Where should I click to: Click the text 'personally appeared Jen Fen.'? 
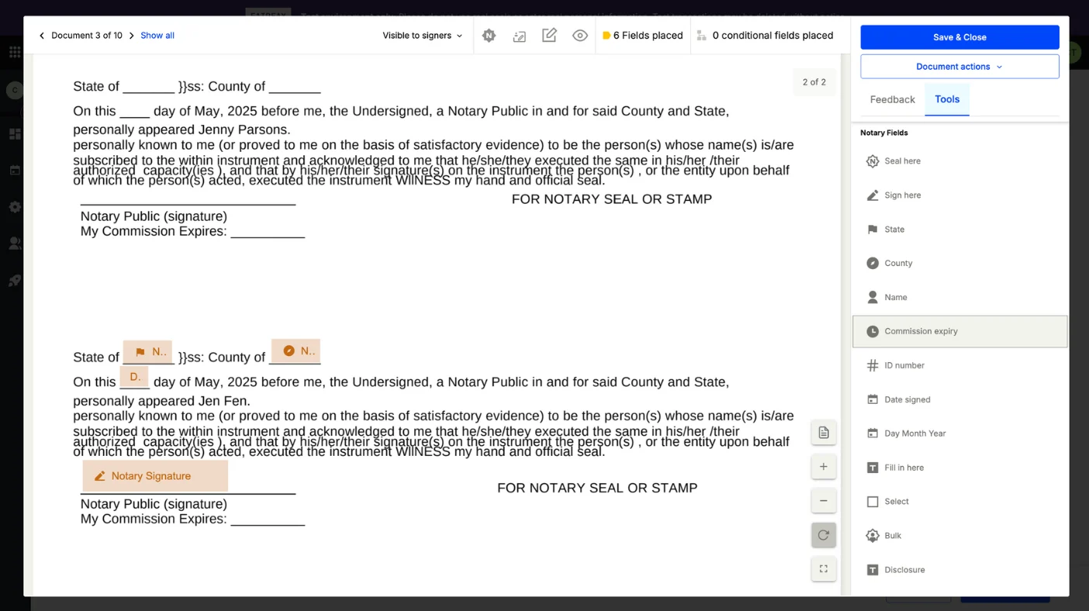click(161, 401)
